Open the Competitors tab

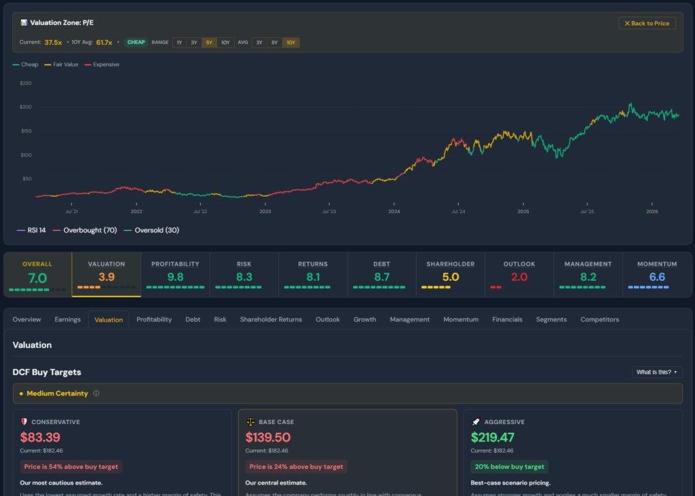point(599,320)
